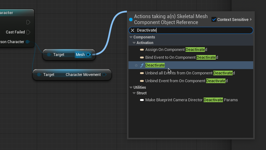266x150 pixels.
Task: Click Target pin on Character Movement node
Action: tap(39, 75)
